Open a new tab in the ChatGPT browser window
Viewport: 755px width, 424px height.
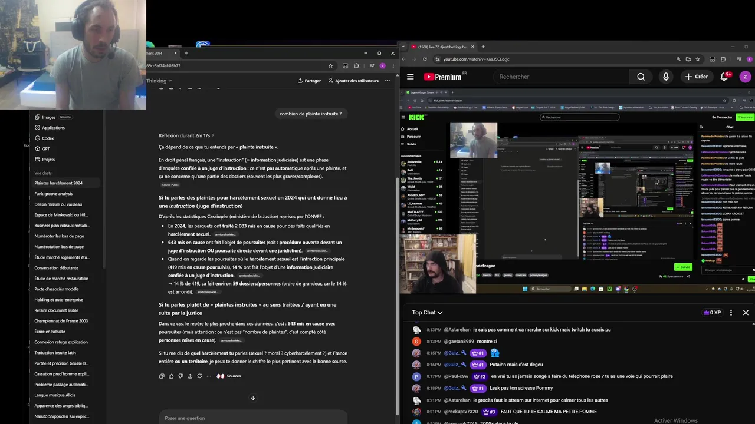[186, 53]
